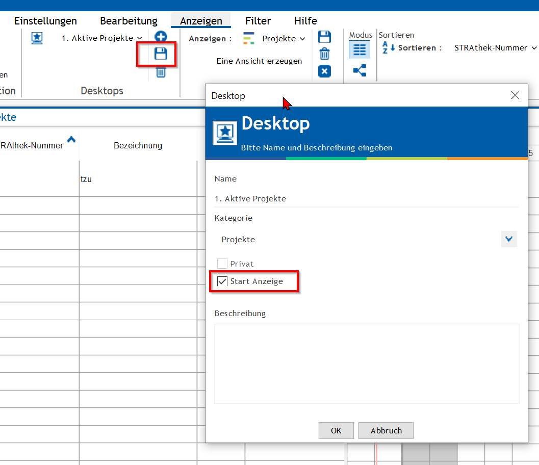Select list mode icon under Modus
This screenshot has height=465, width=539.
pyautogui.click(x=360, y=49)
